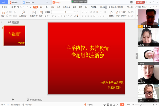Play slideshow using orange status bar button
Screen dimensions: 159x106
pyautogui.click(x=122, y=105)
